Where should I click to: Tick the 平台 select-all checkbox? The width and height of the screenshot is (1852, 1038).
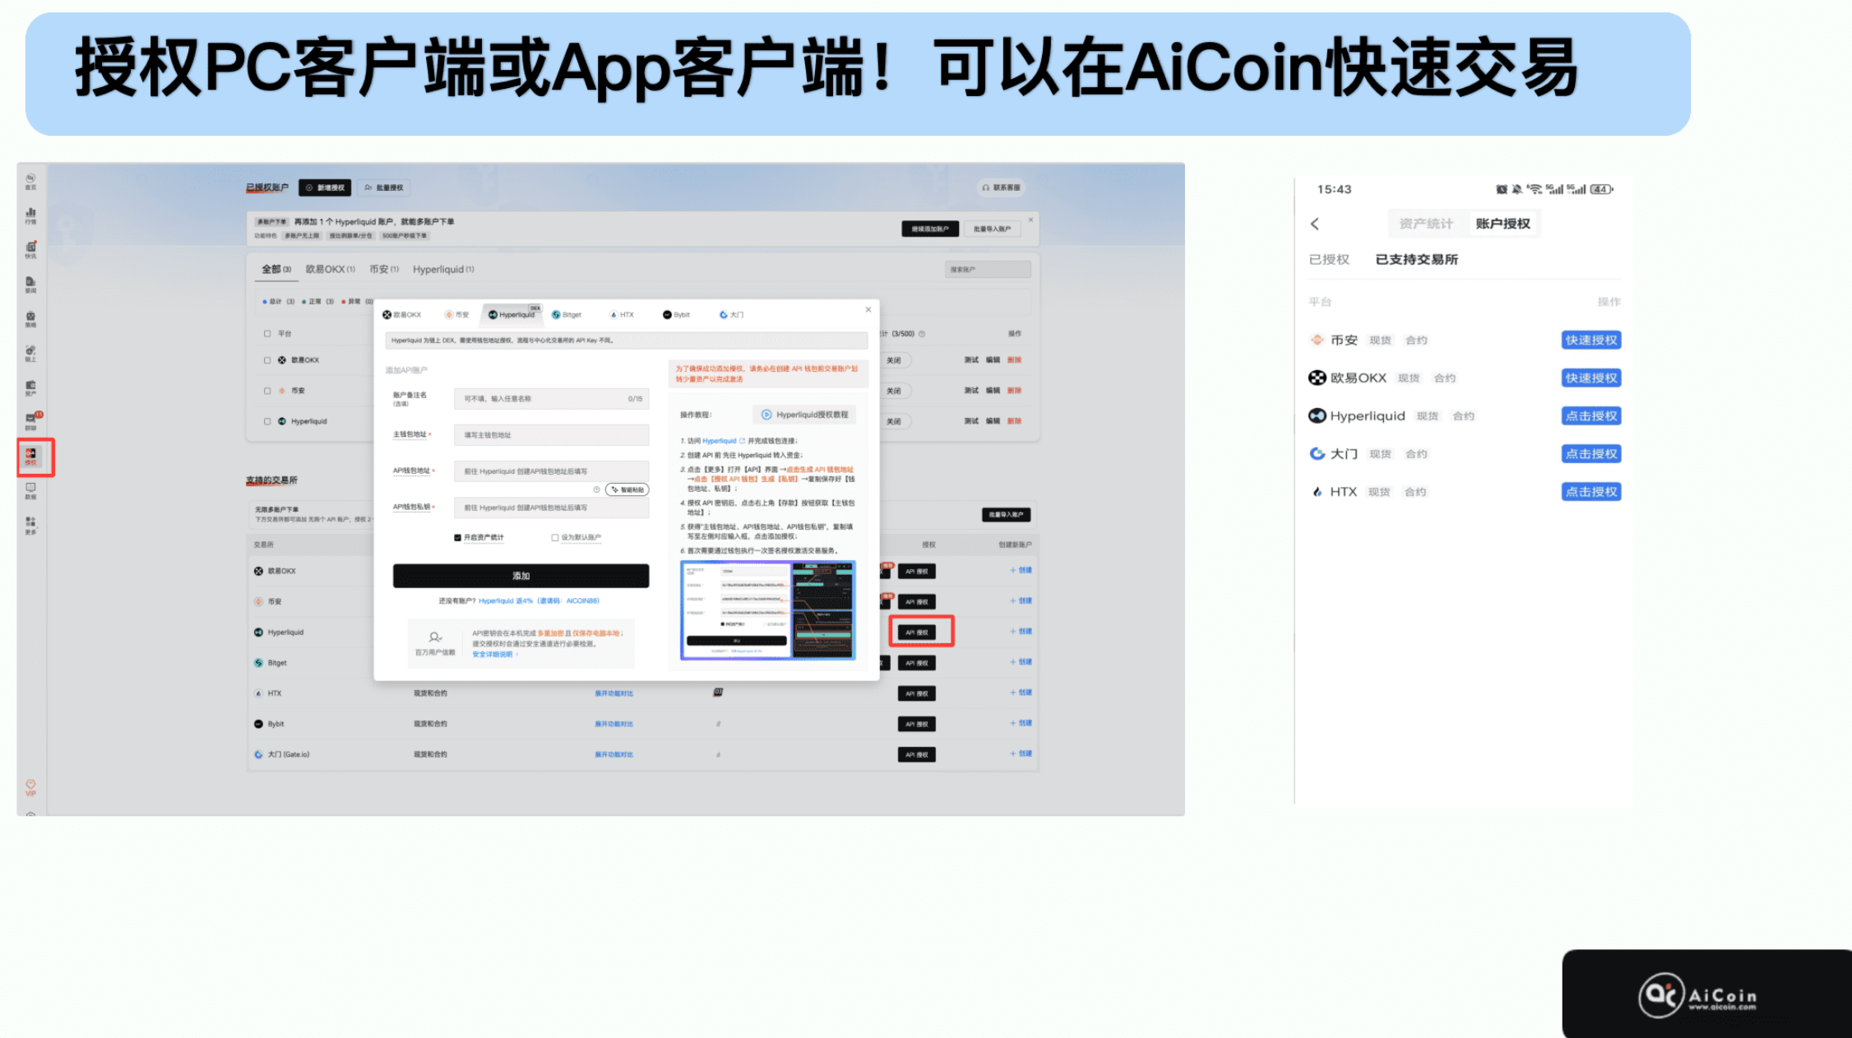point(266,334)
